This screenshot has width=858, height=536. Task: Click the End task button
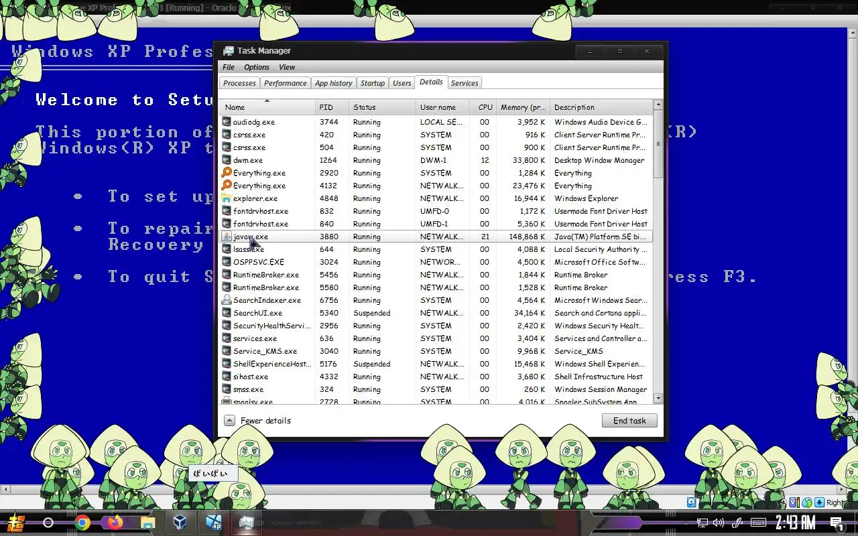pyautogui.click(x=629, y=421)
